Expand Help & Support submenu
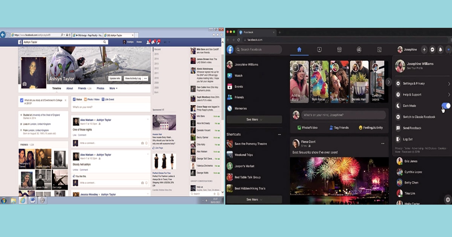The image size is (452, 237). (x=422, y=95)
